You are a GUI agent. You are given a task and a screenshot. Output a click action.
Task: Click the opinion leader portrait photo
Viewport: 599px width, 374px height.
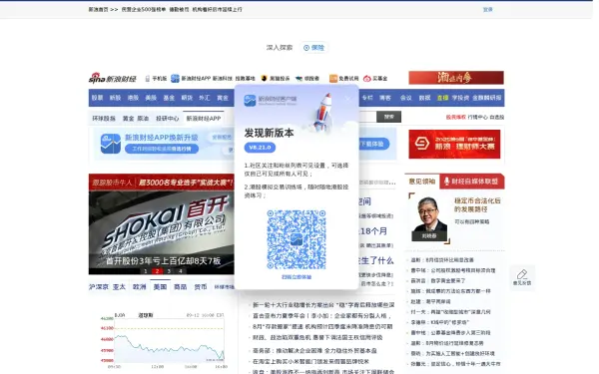pos(429,218)
